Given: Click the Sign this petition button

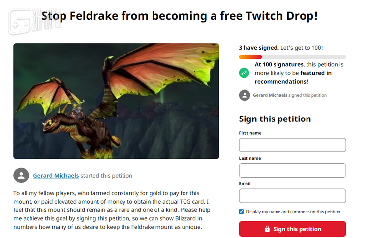Looking at the screenshot, I should click(292, 229).
